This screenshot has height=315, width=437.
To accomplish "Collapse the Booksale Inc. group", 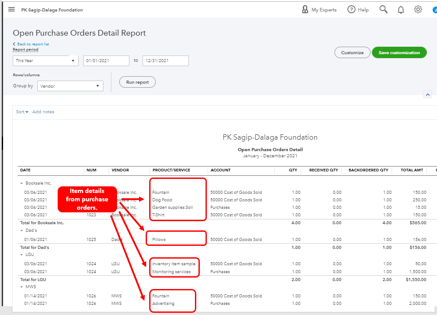I will click(22, 183).
